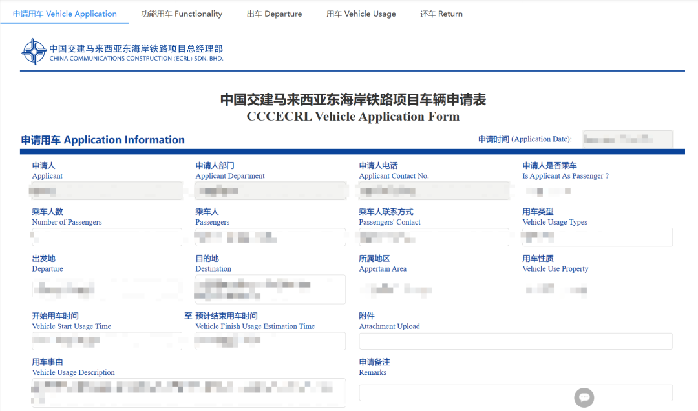Click the Vehicle Finish Usage Estimation Time field

(270, 341)
